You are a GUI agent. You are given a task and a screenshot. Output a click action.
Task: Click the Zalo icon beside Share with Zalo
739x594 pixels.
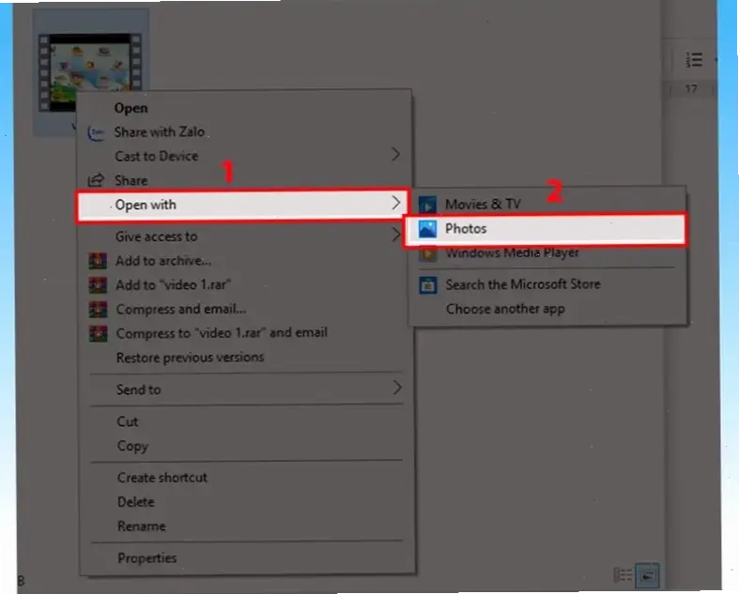coord(96,132)
